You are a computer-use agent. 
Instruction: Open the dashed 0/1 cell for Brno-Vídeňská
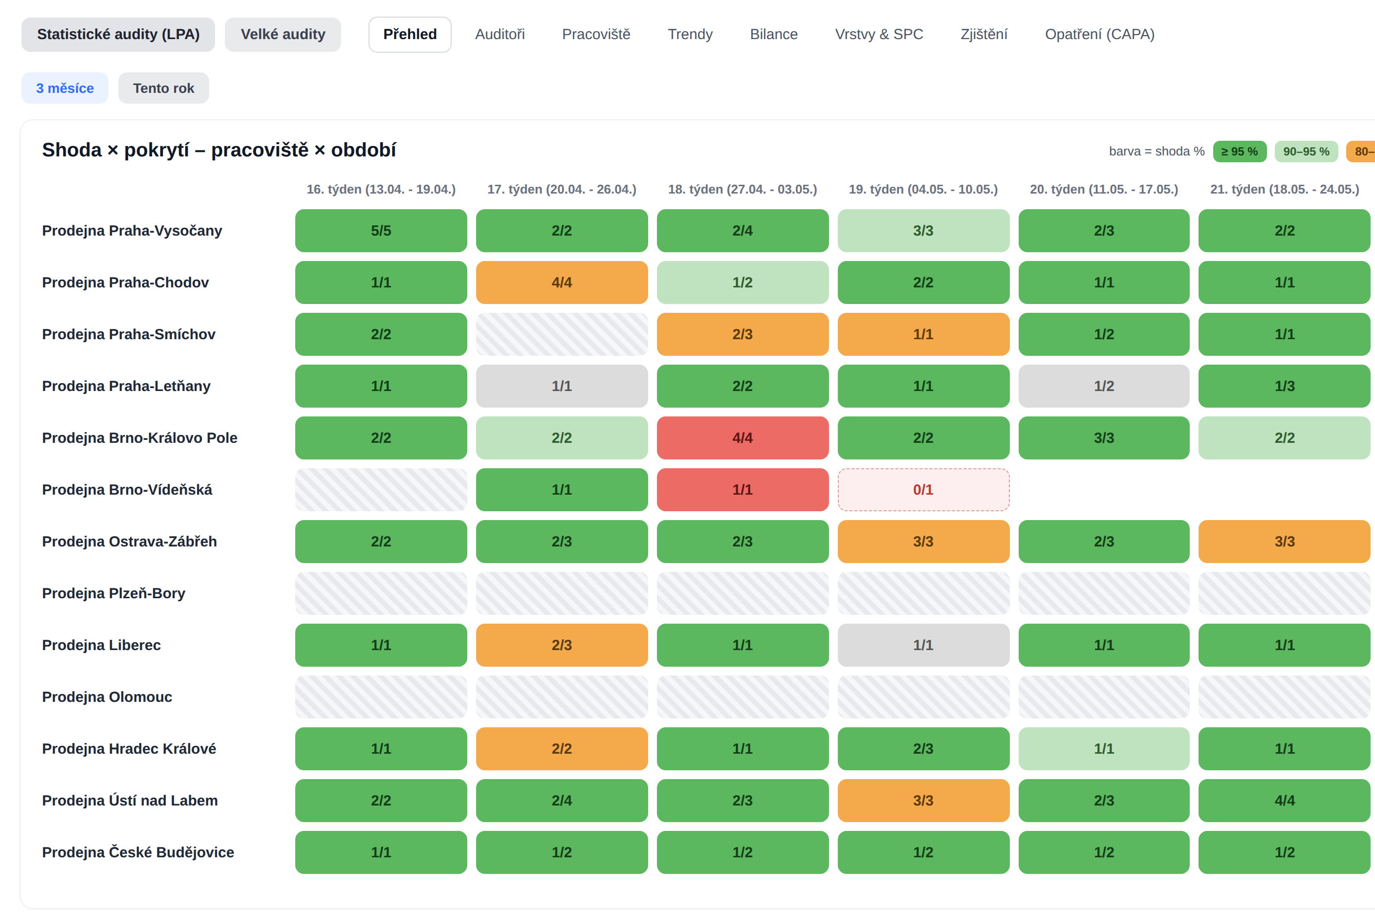[x=923, y=490]
